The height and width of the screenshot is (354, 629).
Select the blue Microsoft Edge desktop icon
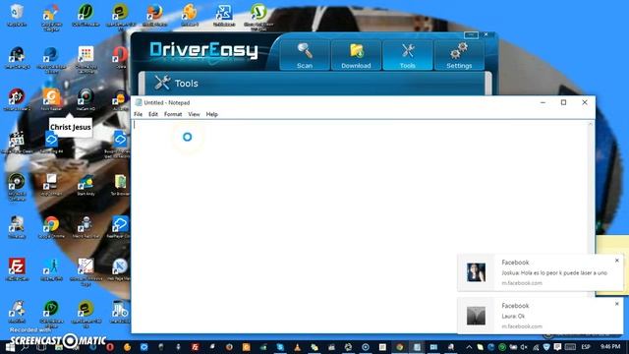click(51, 59)
